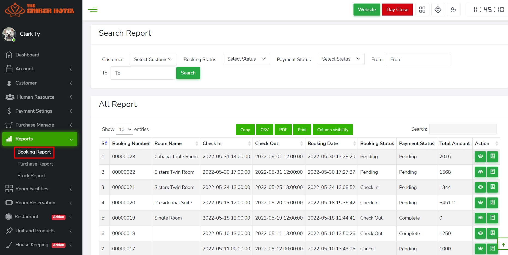This screenshot has width=508, height=255.
Task: View booking 00000023 with eye icon
Action: click(x=480, y=157)
